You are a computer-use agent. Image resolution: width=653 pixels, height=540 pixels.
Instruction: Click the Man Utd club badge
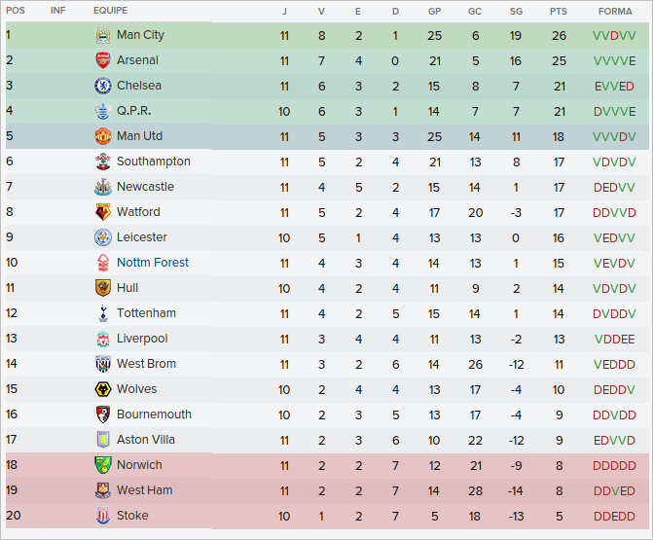point(103,136)
